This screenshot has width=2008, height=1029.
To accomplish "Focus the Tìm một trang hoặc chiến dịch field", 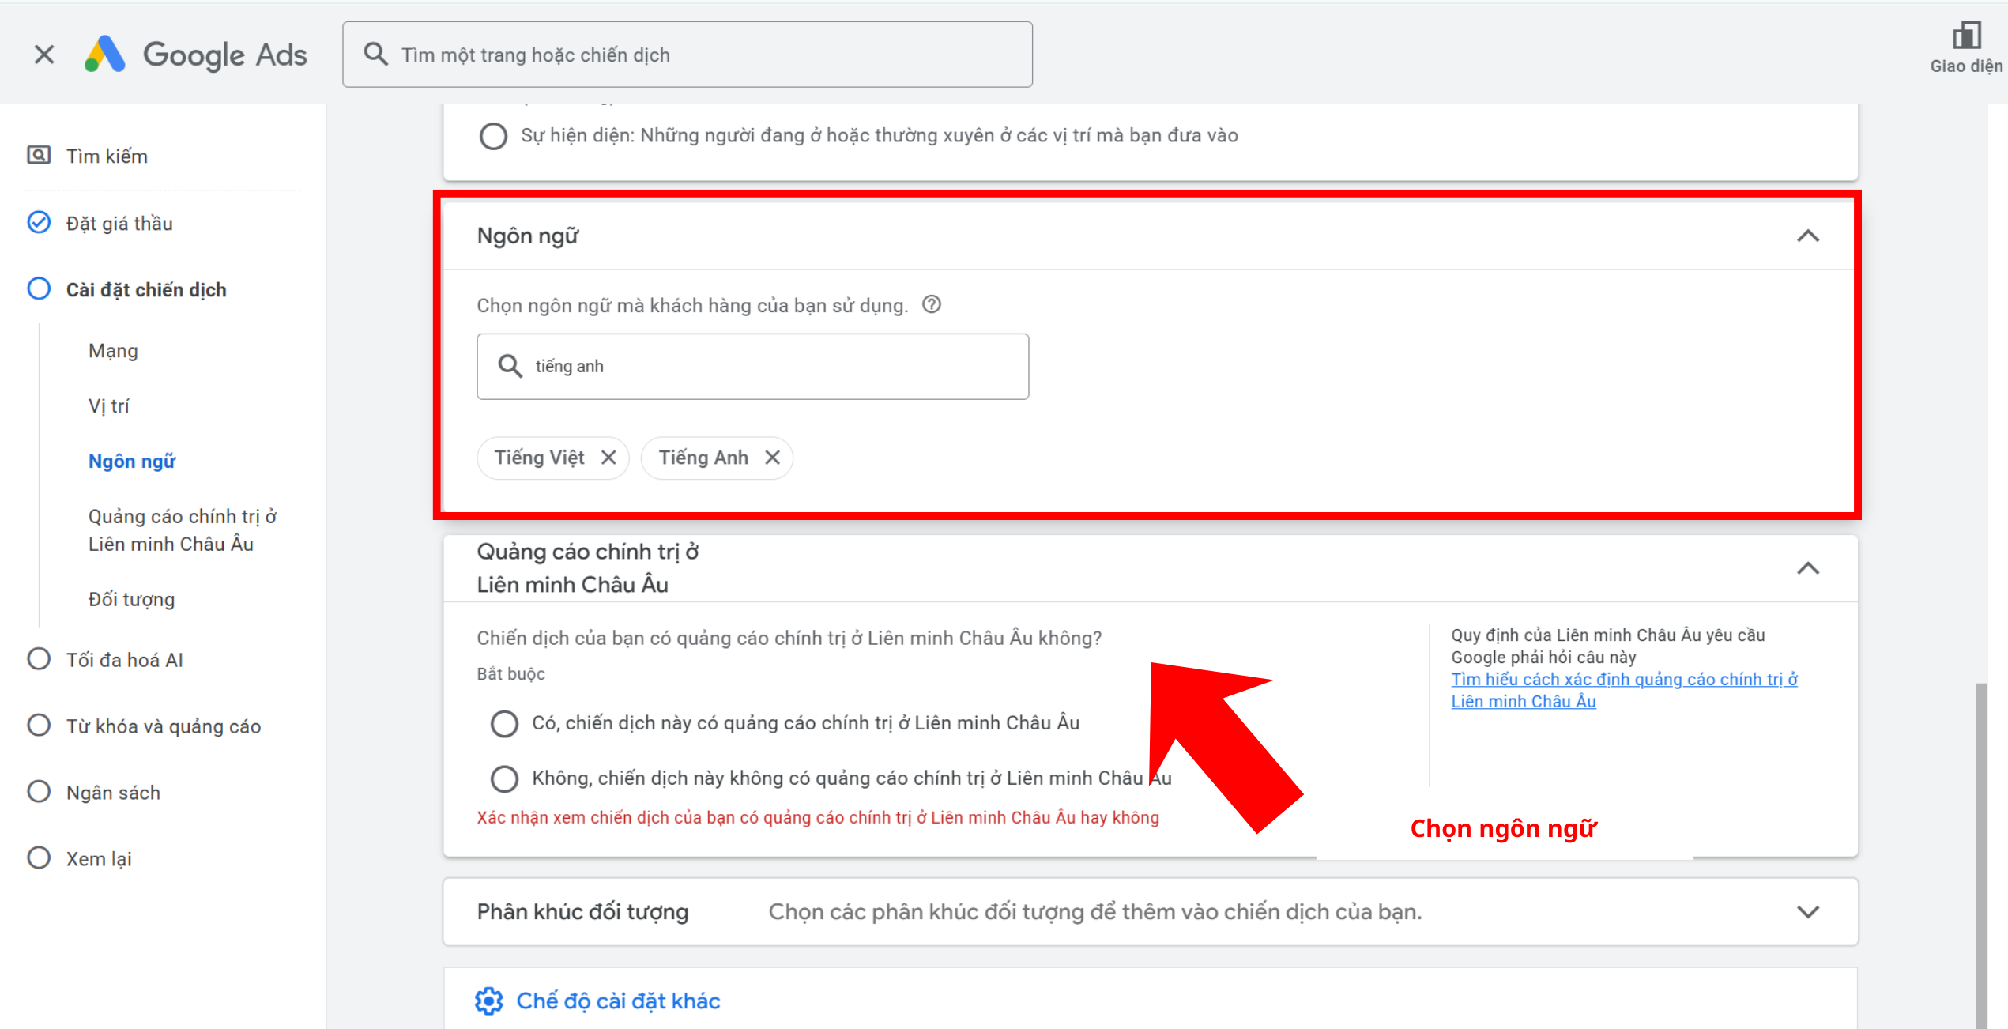I will (688, 55).
